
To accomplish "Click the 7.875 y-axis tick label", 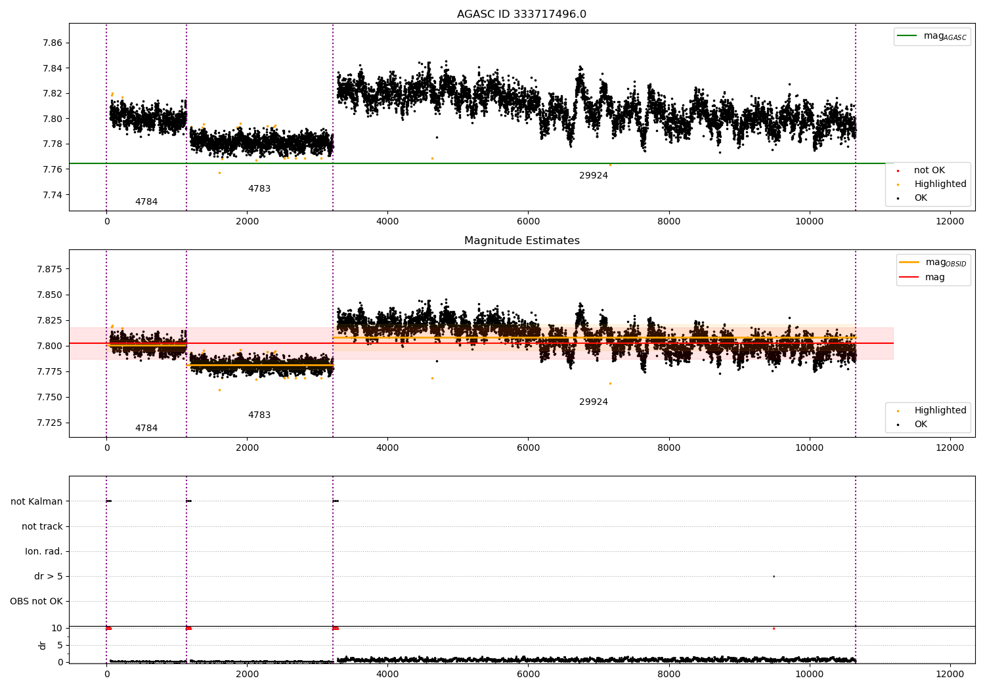I will (x=49, y=270).
